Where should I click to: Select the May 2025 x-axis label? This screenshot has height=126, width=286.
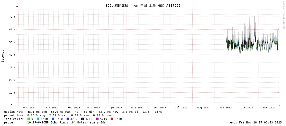138,108
